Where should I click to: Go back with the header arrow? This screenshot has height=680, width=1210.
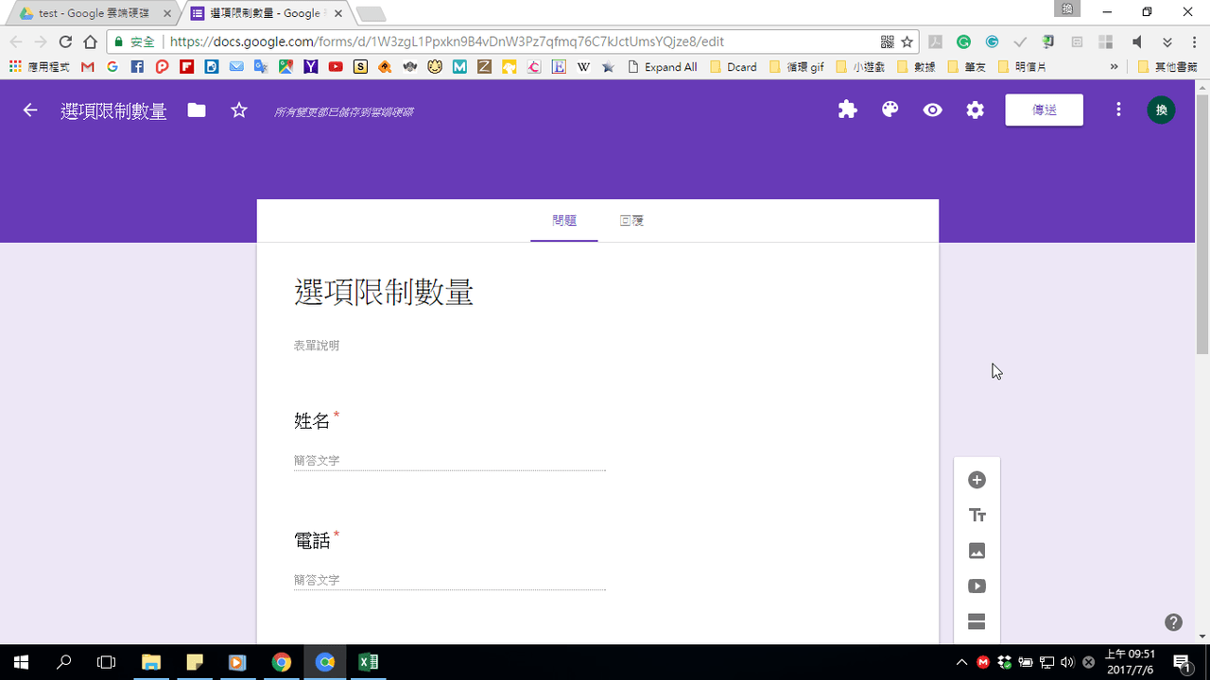click(30, 110)
